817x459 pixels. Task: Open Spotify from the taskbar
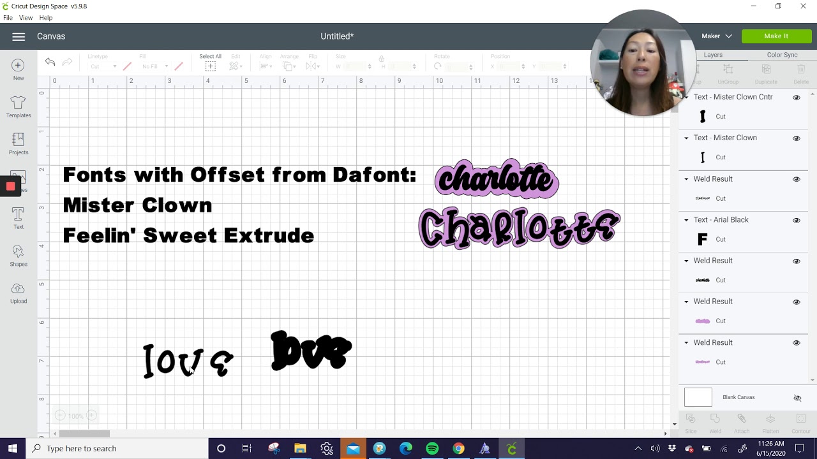[432, 449]
